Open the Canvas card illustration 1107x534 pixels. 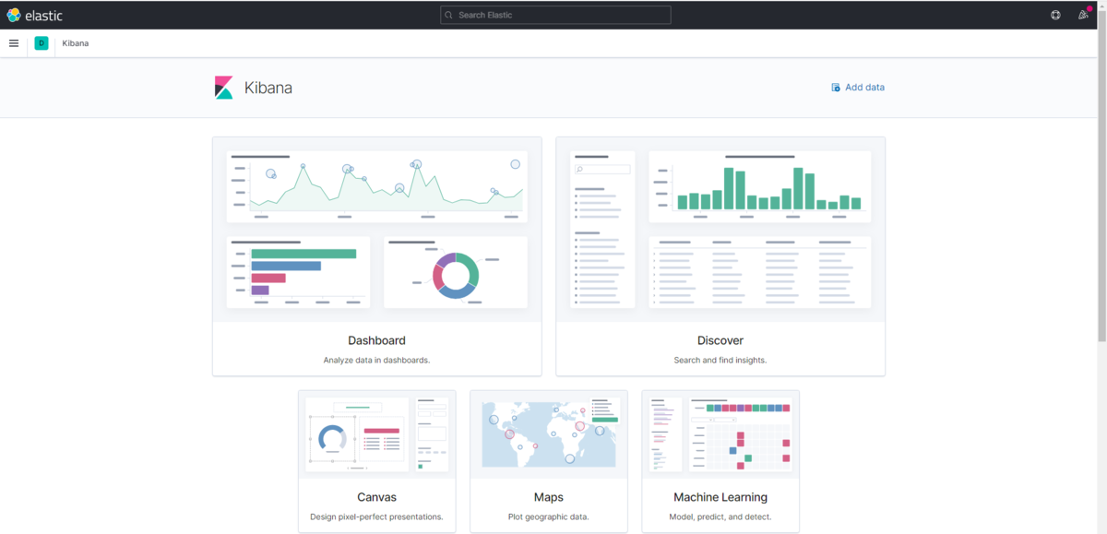click(x=377, y=434)
